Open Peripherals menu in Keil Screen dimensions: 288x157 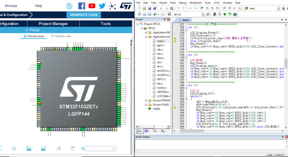pos(196,3)
